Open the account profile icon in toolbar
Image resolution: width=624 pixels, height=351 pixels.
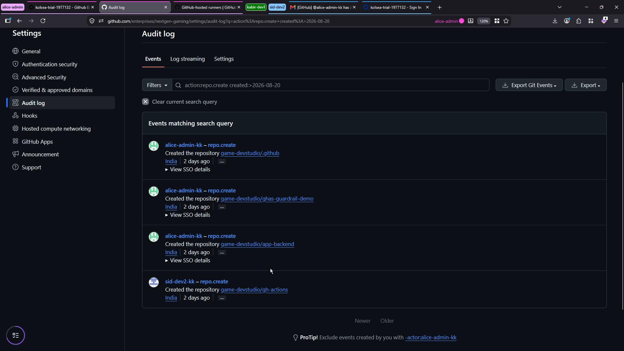[x=567, y=21]
